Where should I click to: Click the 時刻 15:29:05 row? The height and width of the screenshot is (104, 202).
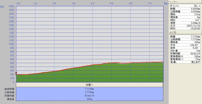pyautogui.click(x=185, y=28)
